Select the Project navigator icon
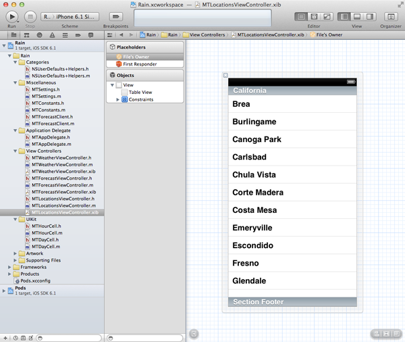405x342 pixels. pos(13,35)
